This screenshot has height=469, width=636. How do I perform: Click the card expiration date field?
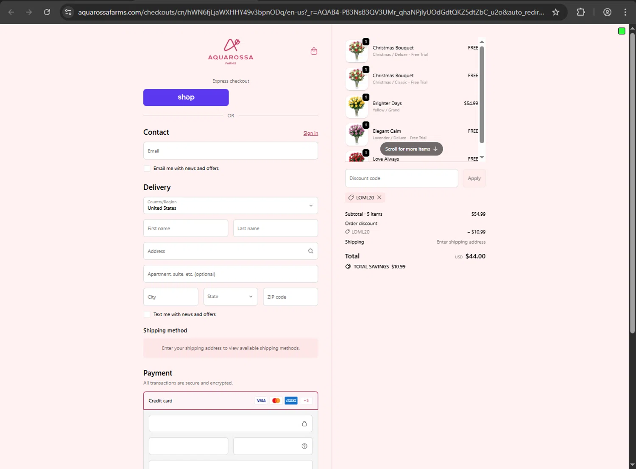[x=188, y=446]
